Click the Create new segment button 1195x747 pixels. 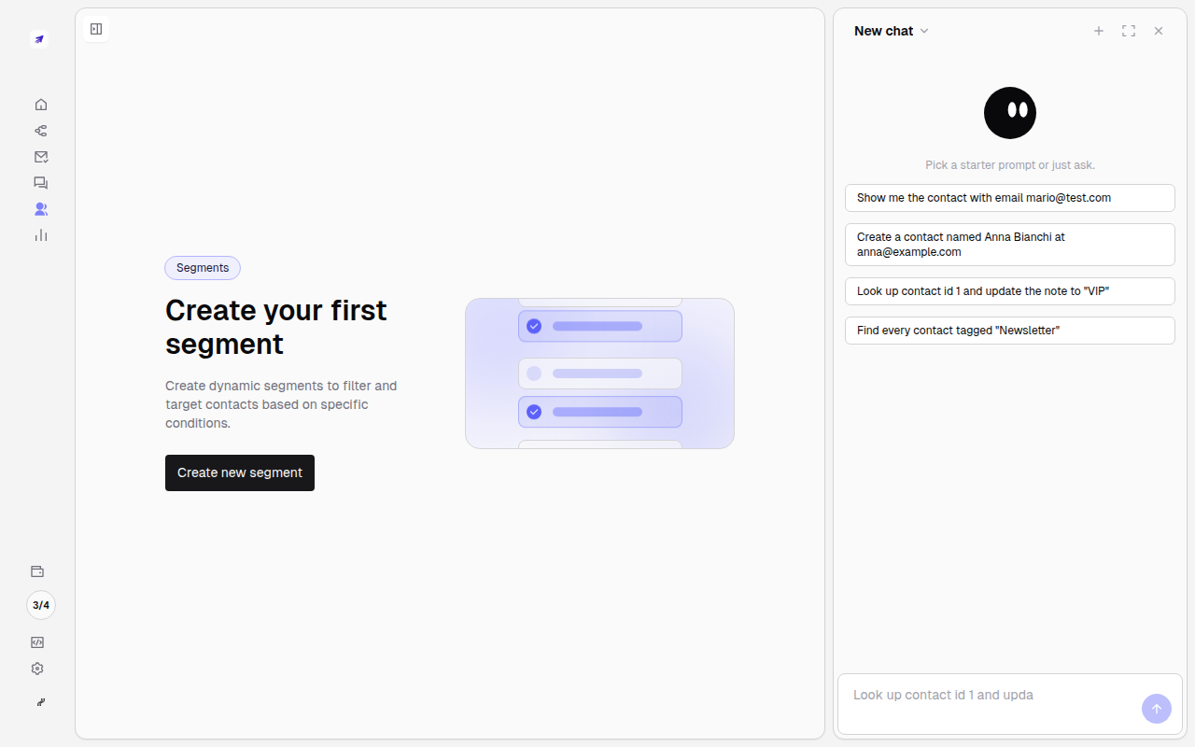[x=240, y=472]
